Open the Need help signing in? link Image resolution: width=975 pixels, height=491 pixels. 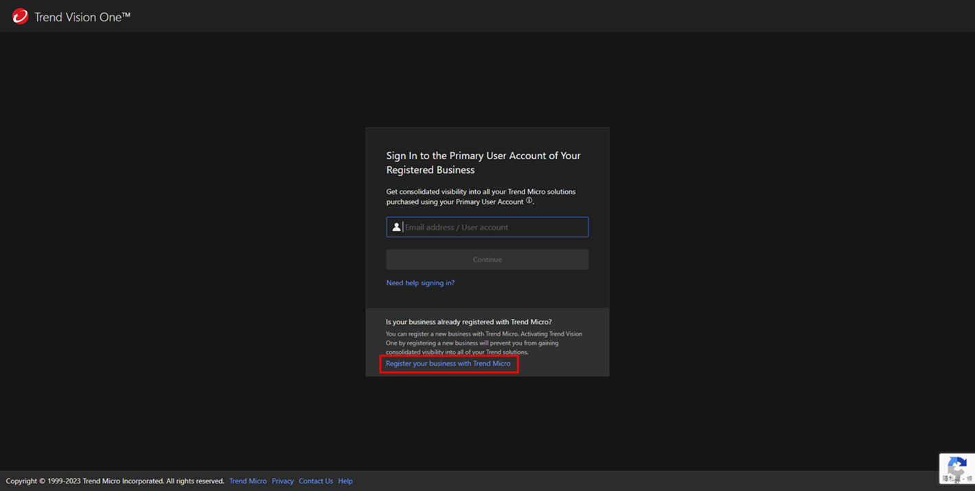pyautogui.click(x=420, y=283)
